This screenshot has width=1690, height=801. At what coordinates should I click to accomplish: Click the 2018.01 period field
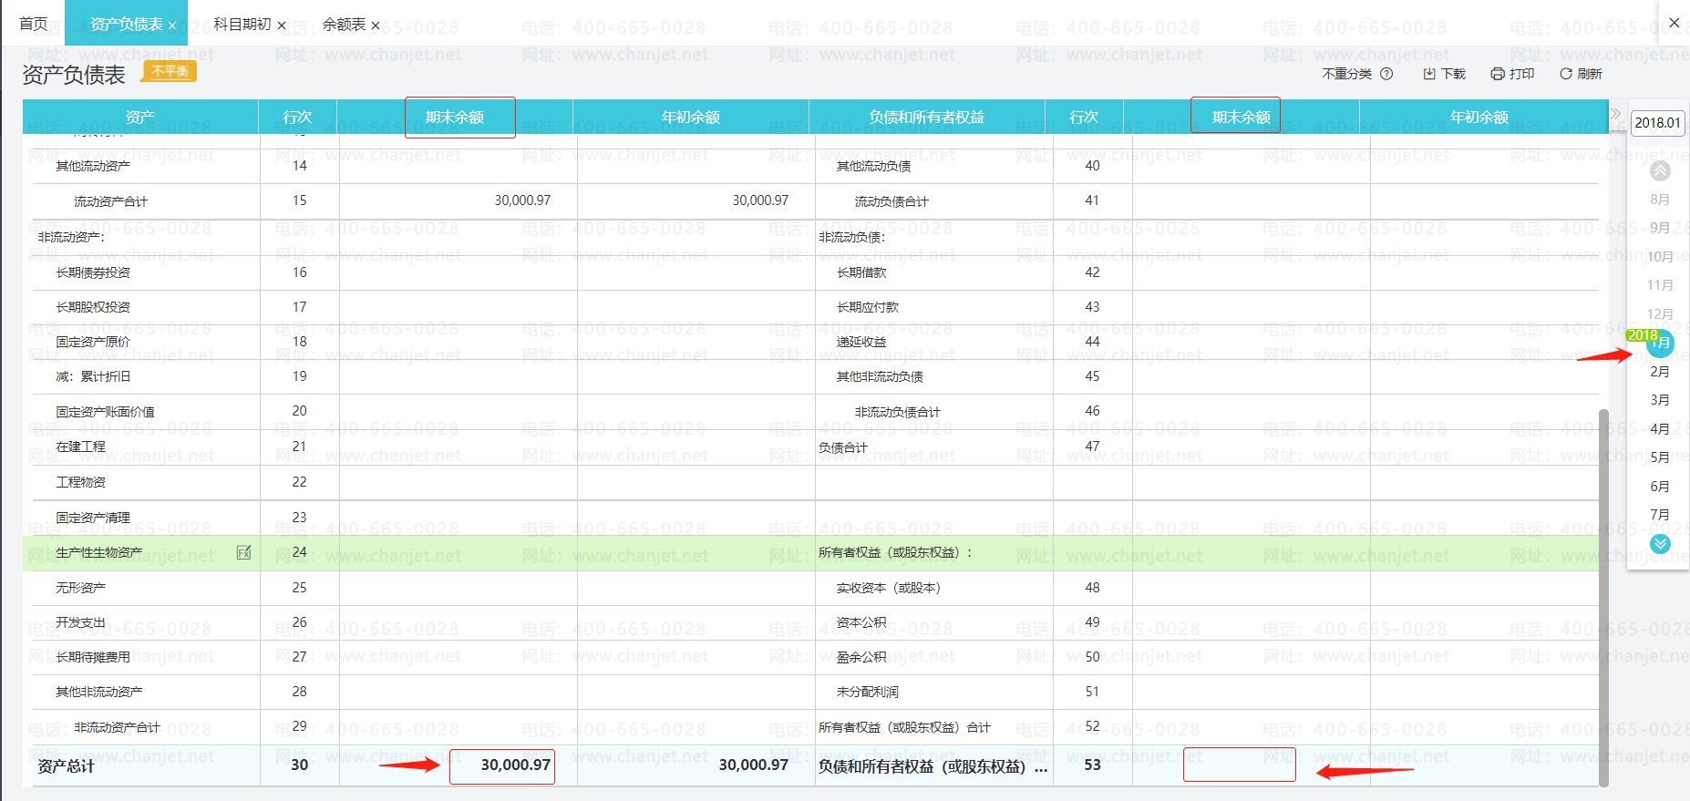(x=1657, y=123)
